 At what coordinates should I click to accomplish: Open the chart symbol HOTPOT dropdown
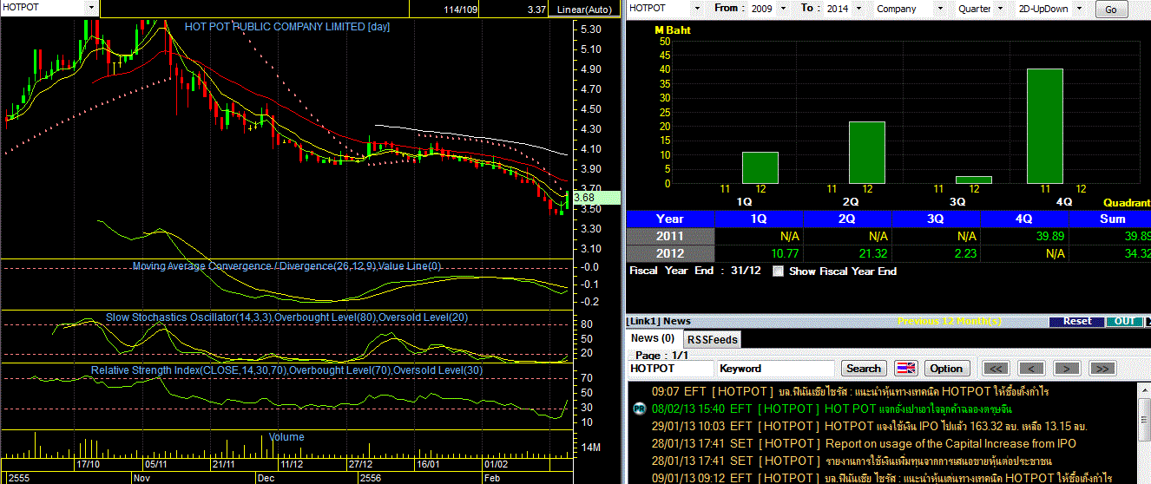[x=91, y=7]
